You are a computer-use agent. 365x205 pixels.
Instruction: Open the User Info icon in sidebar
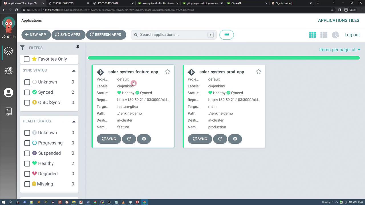[9, 93]
